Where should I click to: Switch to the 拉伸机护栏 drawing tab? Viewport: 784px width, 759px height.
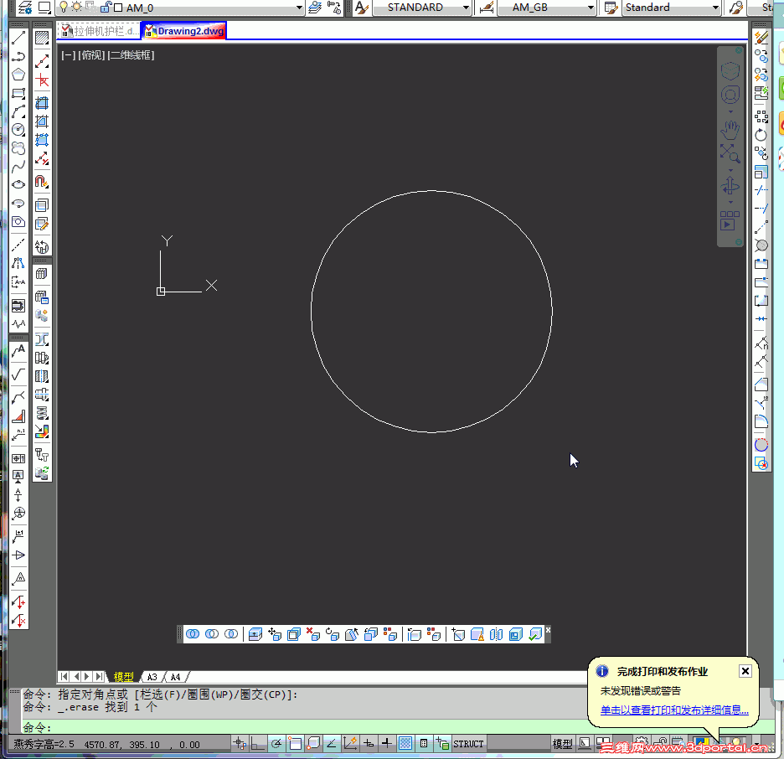tap(99, 31)
